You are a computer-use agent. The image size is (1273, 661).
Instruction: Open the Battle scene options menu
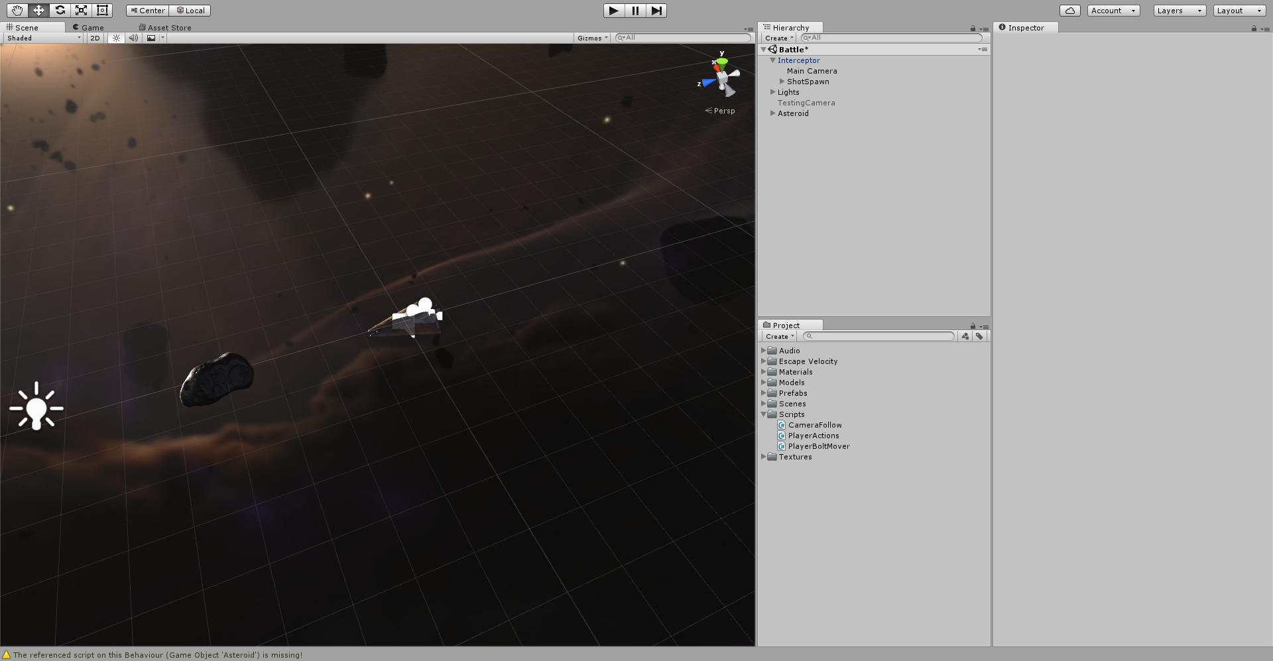(983, 50)
